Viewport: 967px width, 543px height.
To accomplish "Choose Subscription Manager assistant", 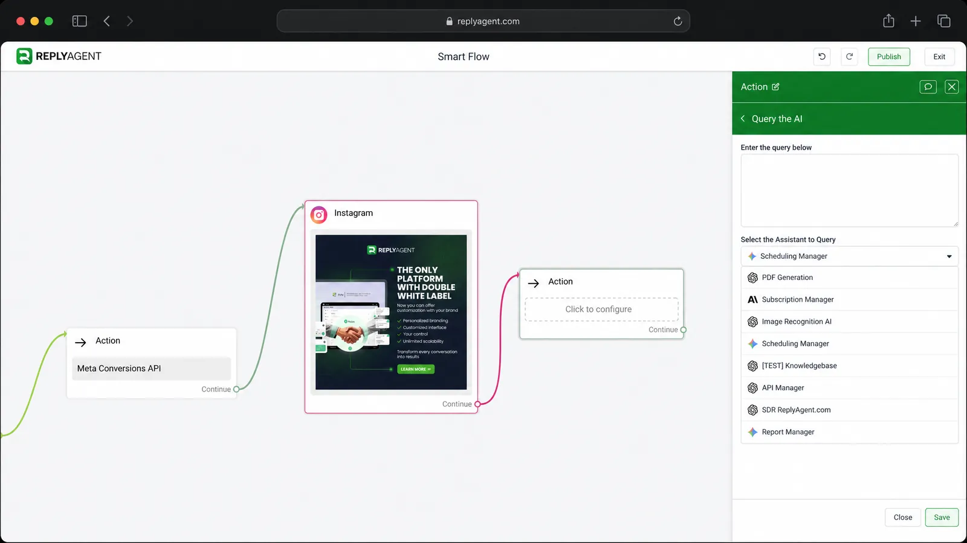I will click(x=850, y=300).
